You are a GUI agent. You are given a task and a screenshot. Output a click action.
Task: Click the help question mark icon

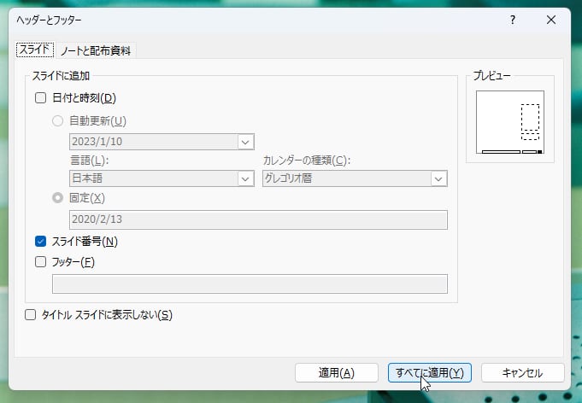click(513, 20)
